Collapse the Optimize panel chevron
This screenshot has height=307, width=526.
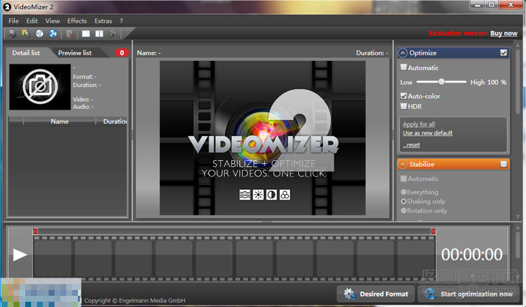tap(402, 53)
